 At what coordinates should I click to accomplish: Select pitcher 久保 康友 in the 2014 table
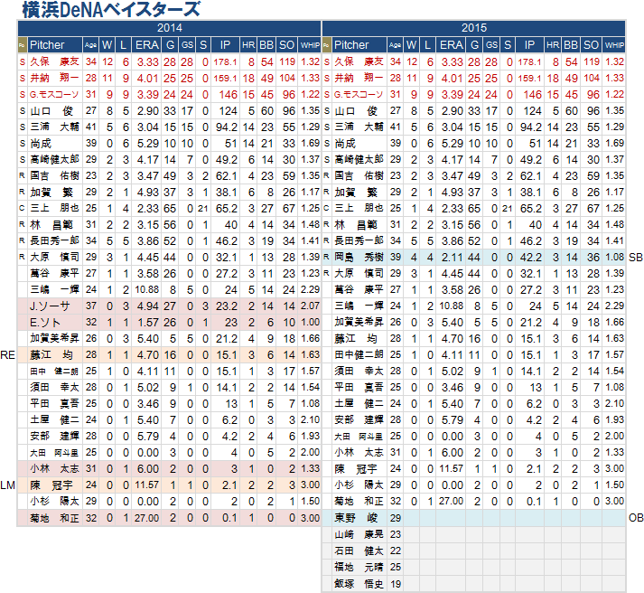(54, 61)
